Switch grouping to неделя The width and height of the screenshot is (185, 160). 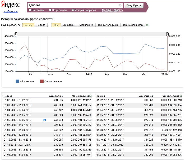[x=41, y=25]
